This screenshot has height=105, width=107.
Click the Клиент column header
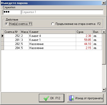(x=52, y=32)
